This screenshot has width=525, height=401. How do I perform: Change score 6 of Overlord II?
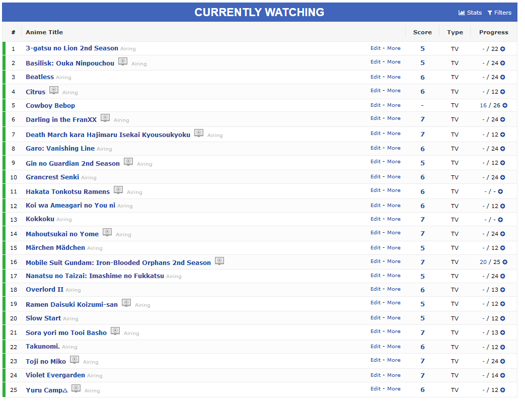coord(422,290)
